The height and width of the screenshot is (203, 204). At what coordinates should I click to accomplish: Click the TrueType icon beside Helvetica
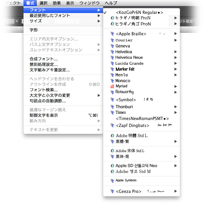click(112, 52)
